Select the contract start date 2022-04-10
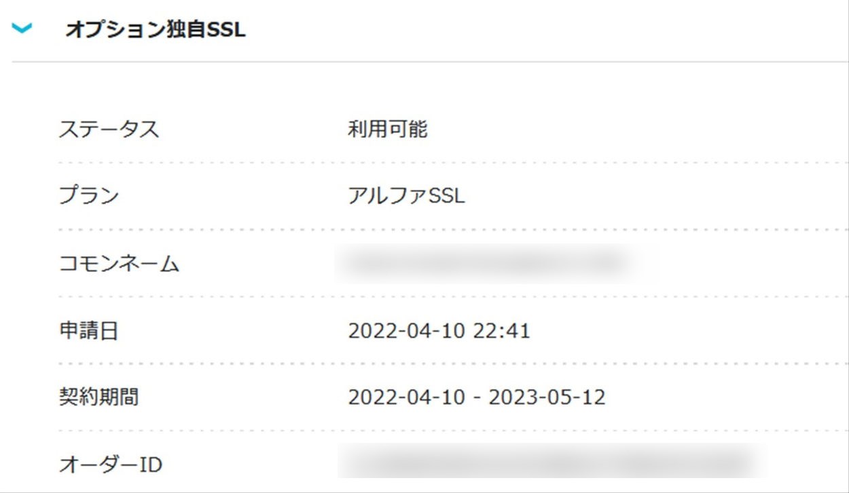Screen dimensions: 849x493 pos(406,397)
